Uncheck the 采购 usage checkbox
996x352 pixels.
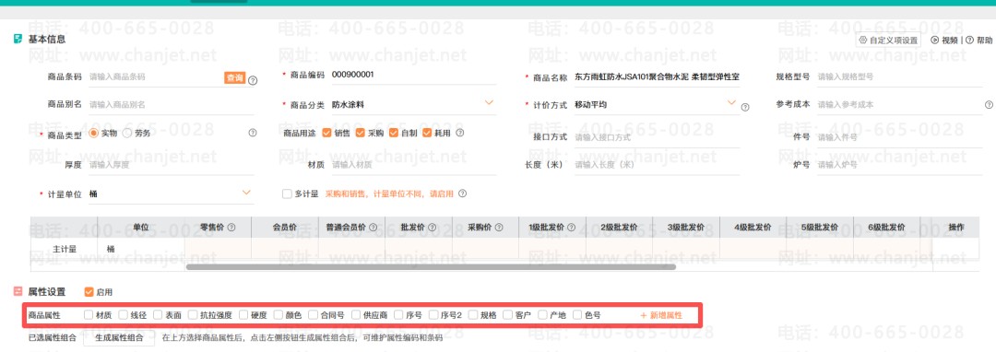[361, 134]
